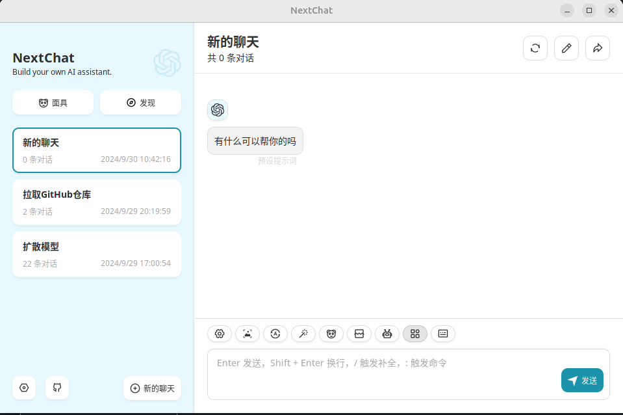Open sidebar settings hexagon icon
This screenshot has width=623, height=415.
(24, 388)
